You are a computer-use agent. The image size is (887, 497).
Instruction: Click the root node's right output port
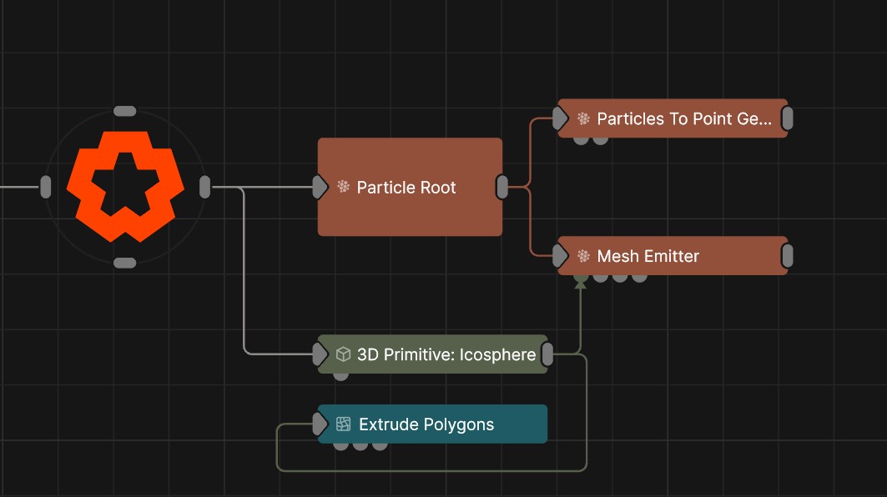tap(204, 187)
